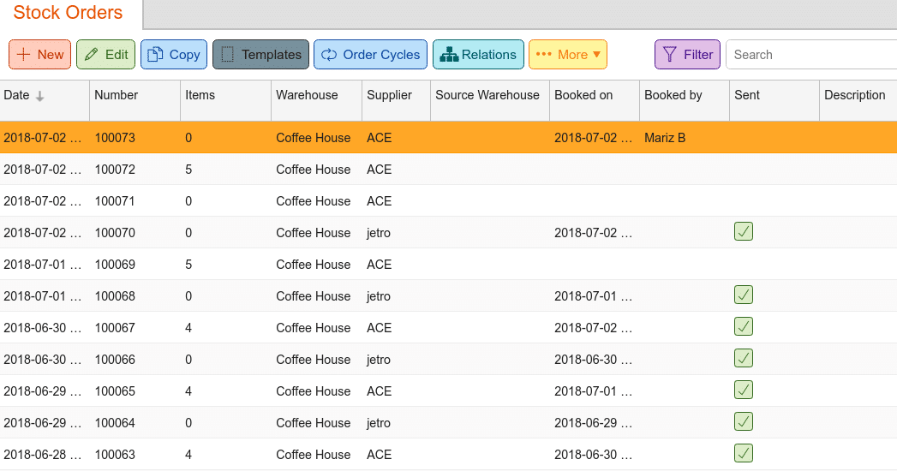Click the Filter funnel icon
The width and height of the screenshot is (897, 471).
[x=670, y=55]
